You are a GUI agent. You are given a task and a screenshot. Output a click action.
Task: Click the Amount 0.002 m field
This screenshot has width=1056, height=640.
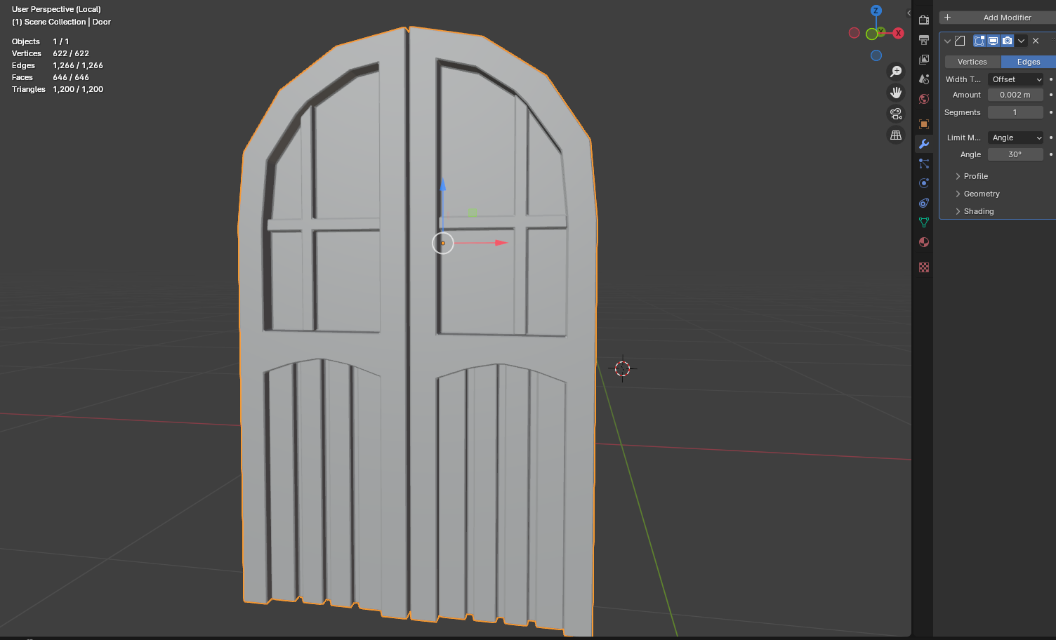coord(1015,95)
